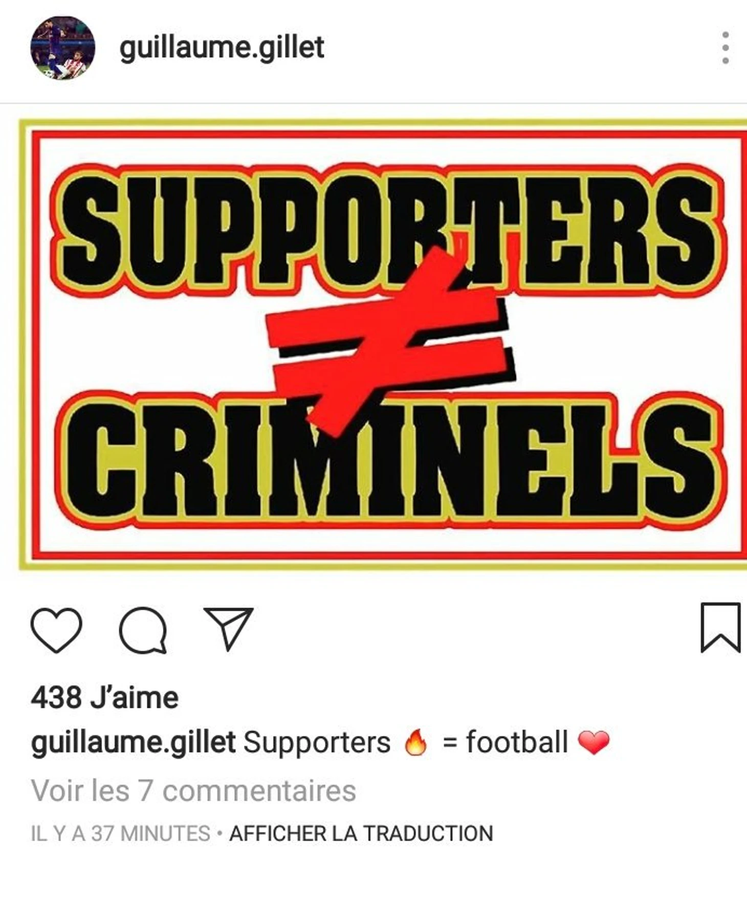Click the SUPPORTERS text in the image
The image size is (747, 915).
pyautogui.click(x=387, y=230)
